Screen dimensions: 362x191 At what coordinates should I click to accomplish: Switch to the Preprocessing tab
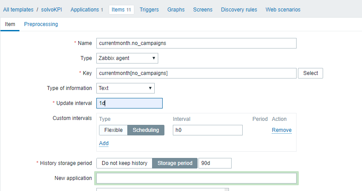[x=41, y=24]
